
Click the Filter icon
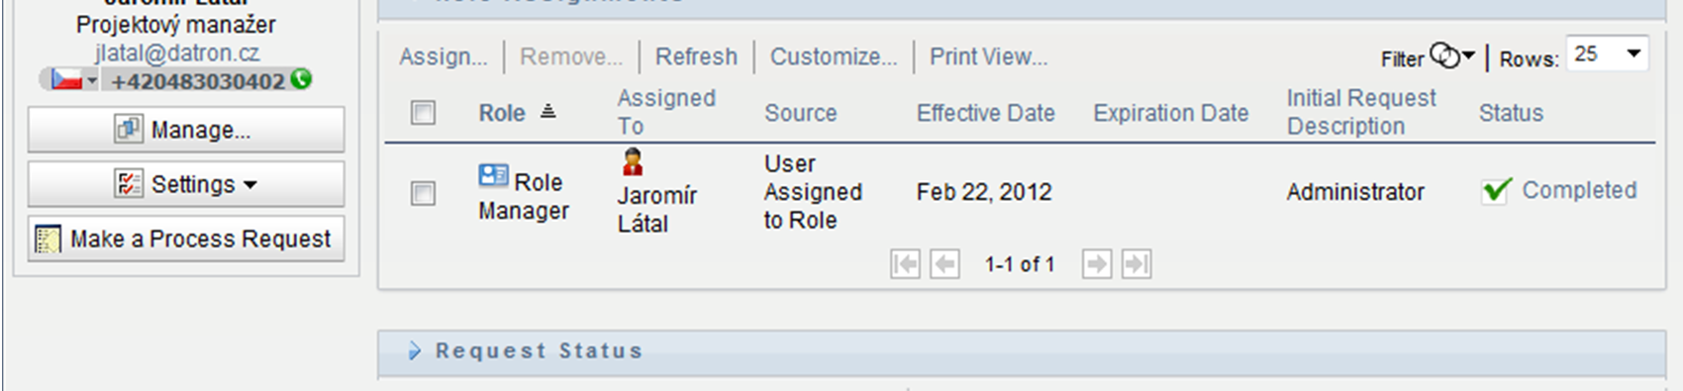pos(1451,56)
